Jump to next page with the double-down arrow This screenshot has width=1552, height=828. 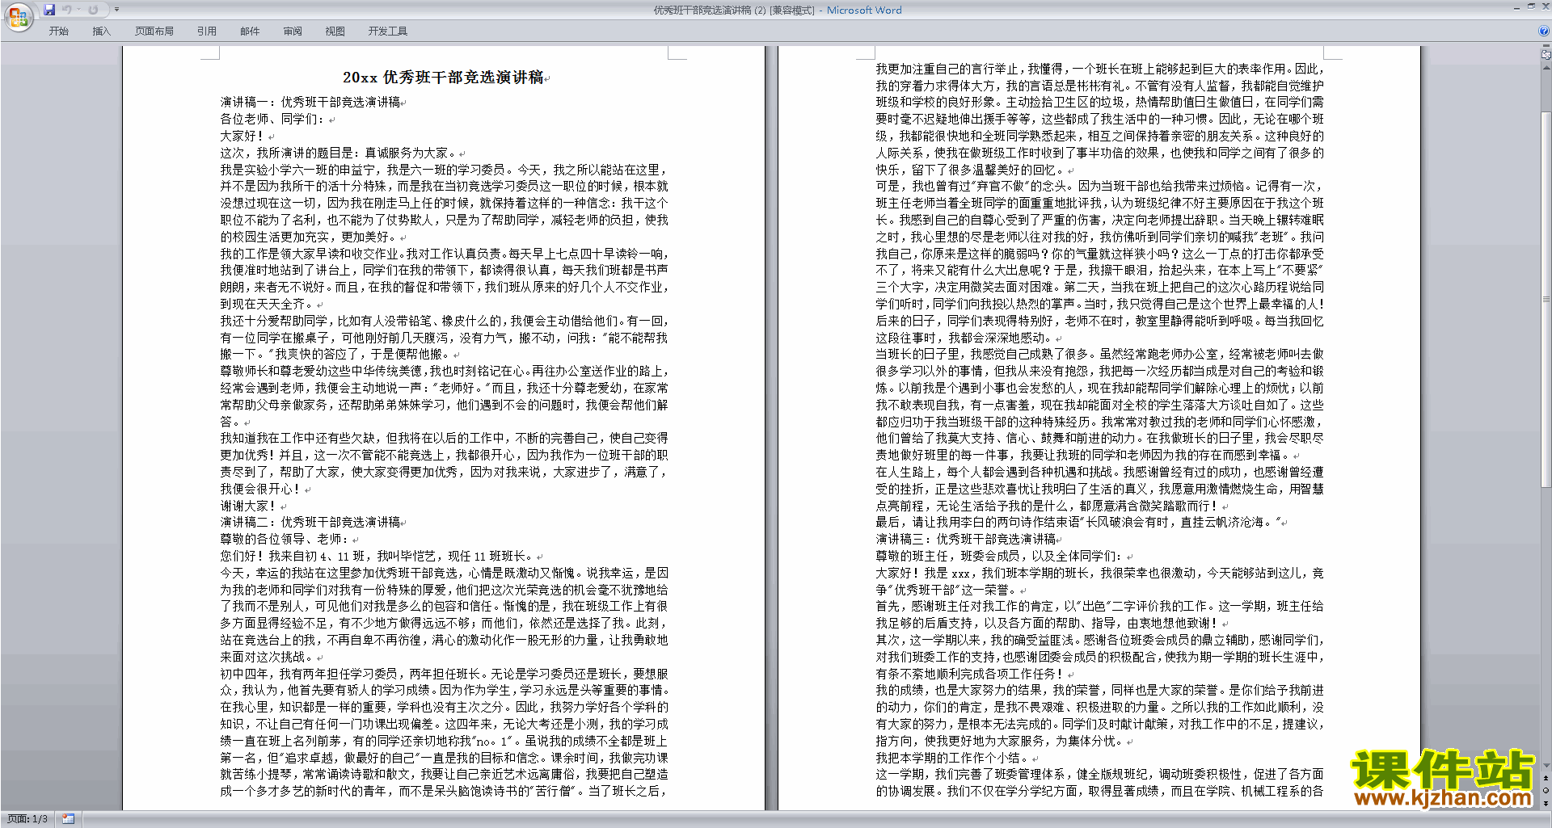point(1546,803)
